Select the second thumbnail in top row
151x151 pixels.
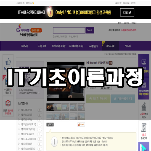click(x=58, y=107)
